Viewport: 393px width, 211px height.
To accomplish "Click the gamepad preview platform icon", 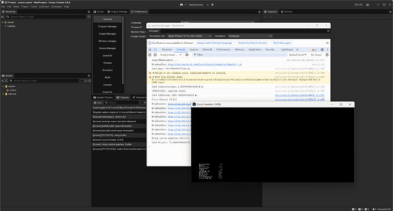I will coord(181,5).
